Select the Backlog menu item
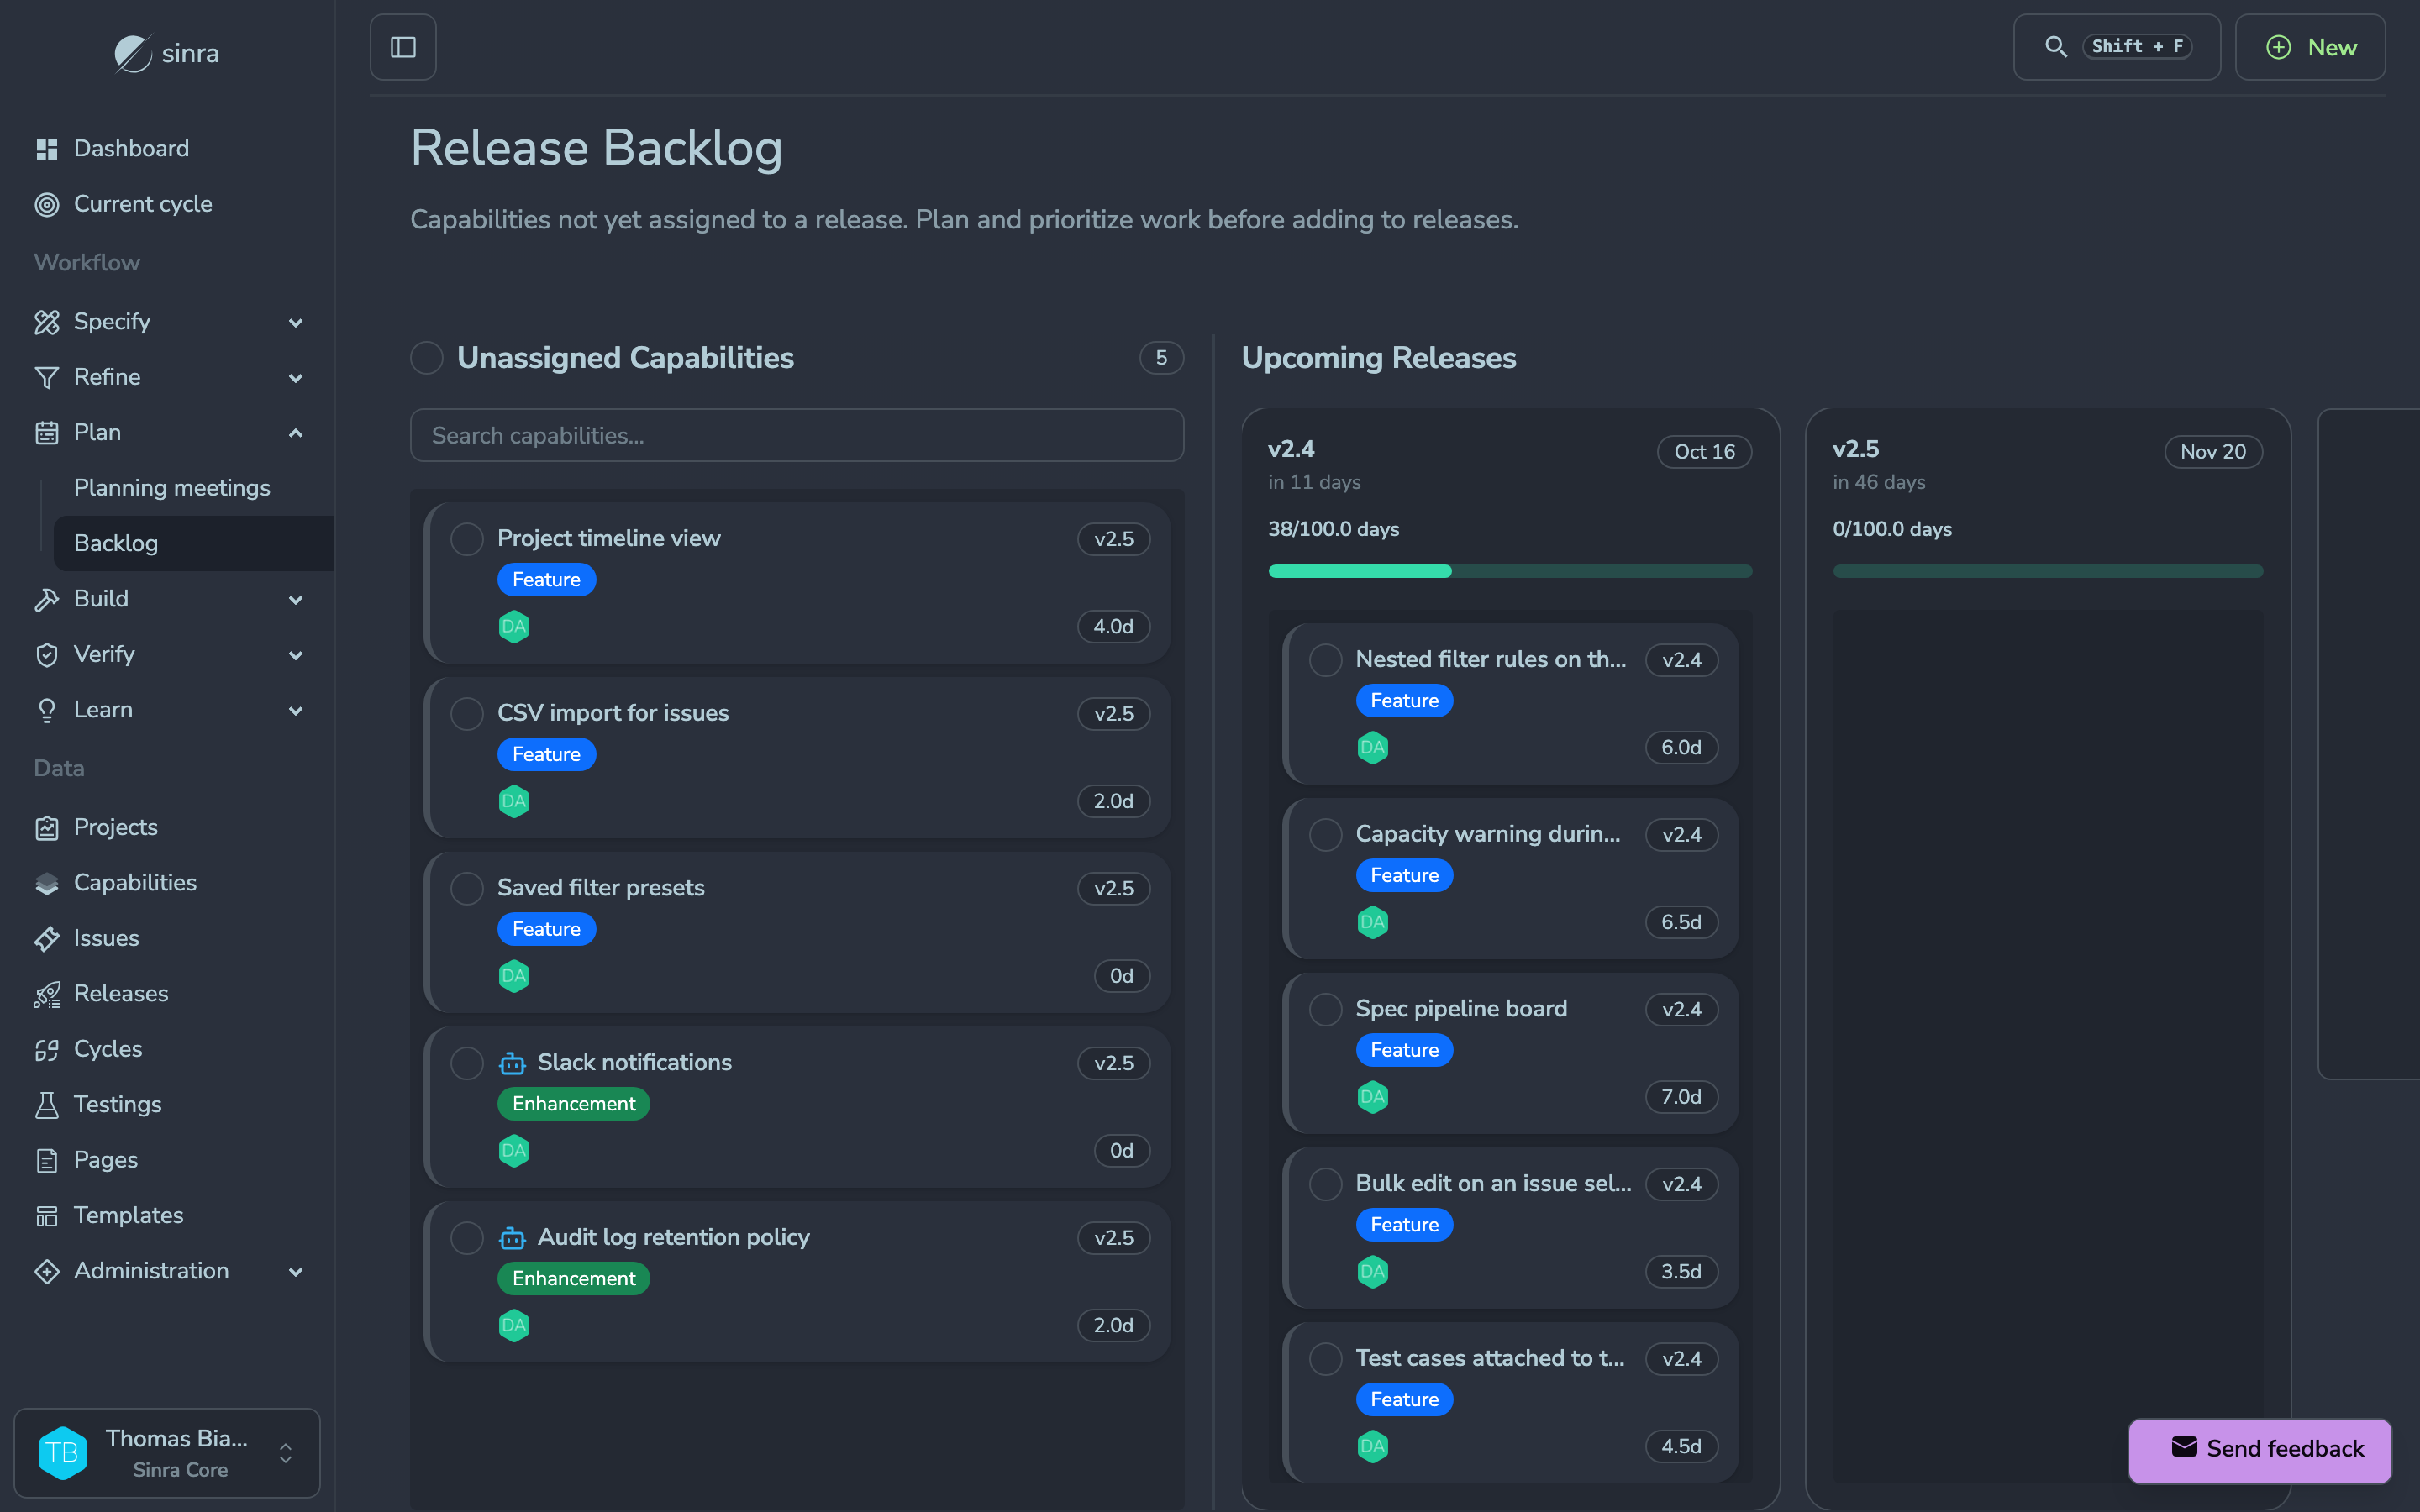This screenshot has width=2420, height=1512. point(193,543)
